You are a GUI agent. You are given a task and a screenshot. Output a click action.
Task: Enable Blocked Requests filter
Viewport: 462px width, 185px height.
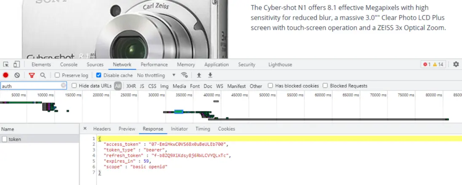325,86
